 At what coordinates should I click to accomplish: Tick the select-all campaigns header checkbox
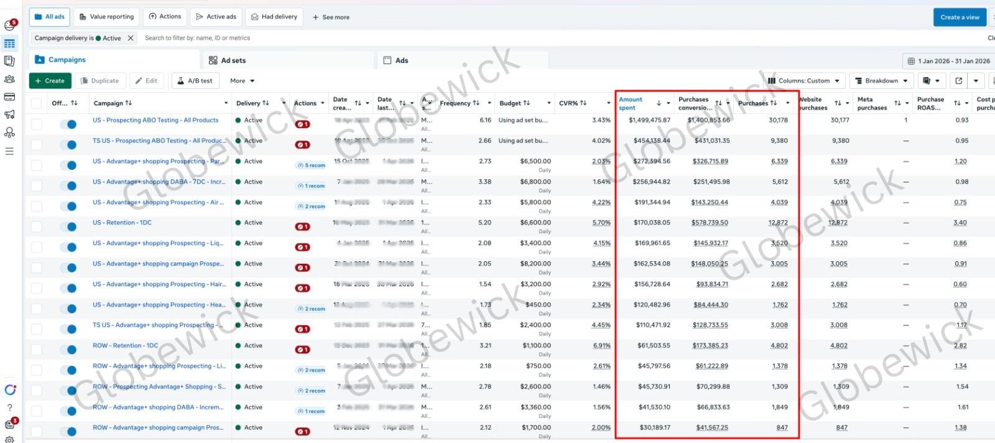tap(37, 103)
